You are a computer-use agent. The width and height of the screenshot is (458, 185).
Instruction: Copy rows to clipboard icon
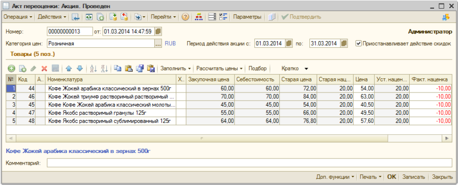(x=118, y=69)
